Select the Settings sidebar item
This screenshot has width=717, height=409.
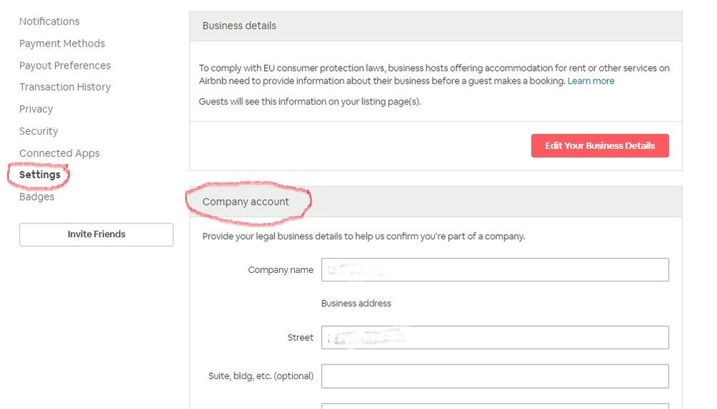(40, 175)
